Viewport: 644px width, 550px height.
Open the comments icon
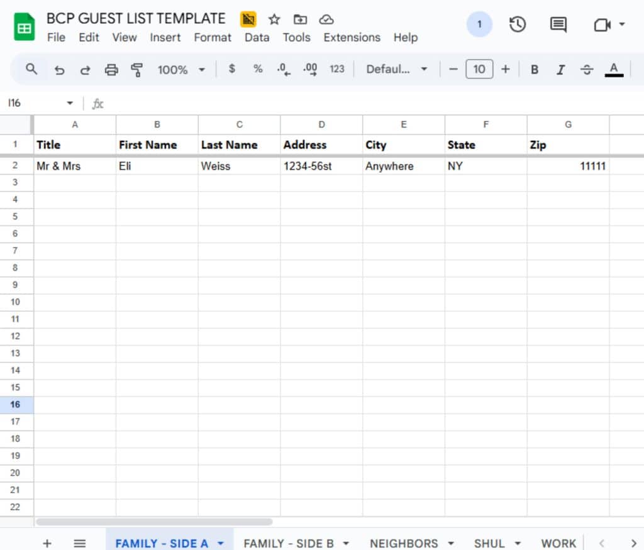tap(558, 25)
